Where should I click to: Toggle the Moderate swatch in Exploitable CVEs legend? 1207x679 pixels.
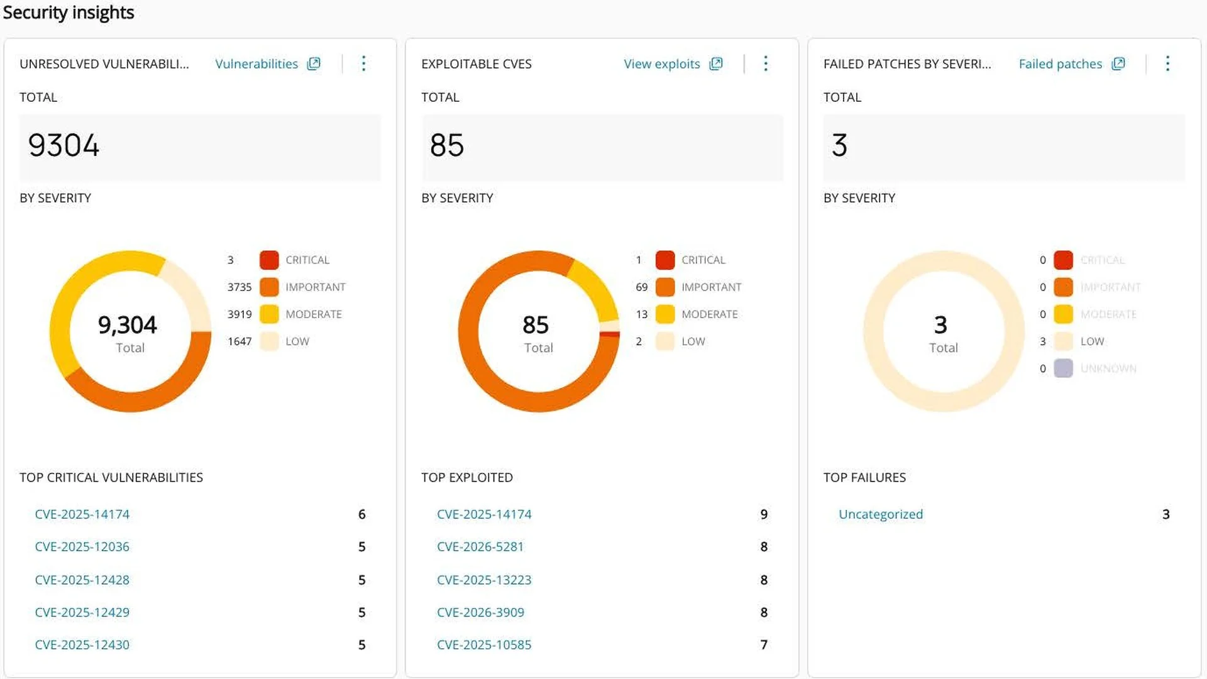(665, 314)
